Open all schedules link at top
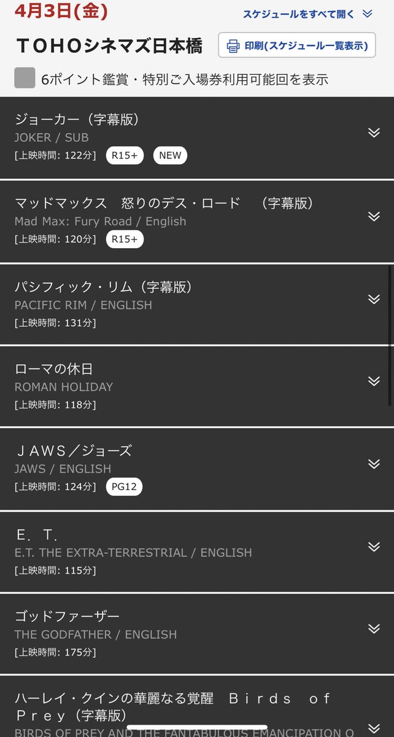 [x=299, y=14]
